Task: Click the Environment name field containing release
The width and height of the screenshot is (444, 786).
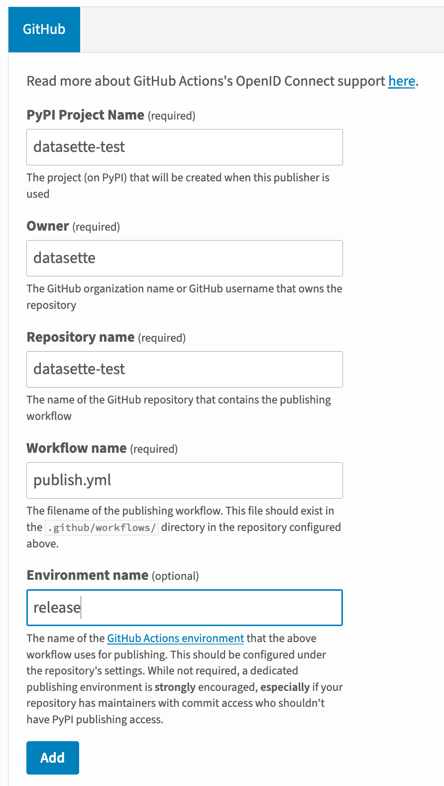Action: point(184,608)
